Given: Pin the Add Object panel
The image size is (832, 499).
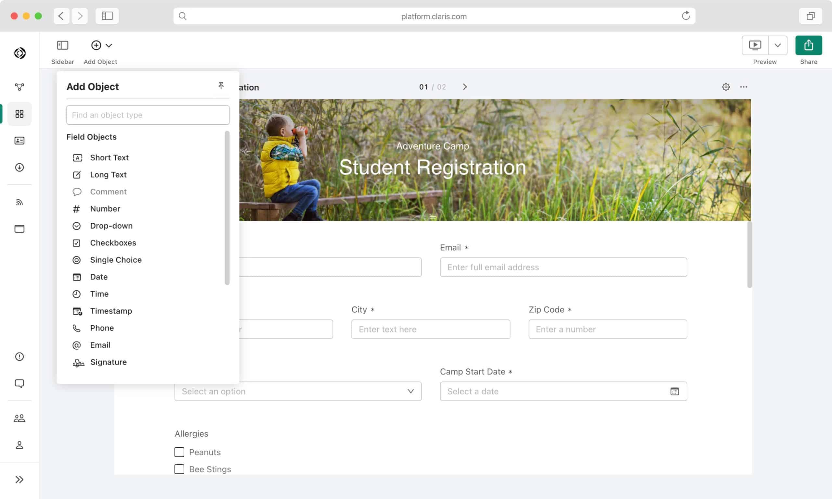Looking at the screenshot, I should 221,86.
